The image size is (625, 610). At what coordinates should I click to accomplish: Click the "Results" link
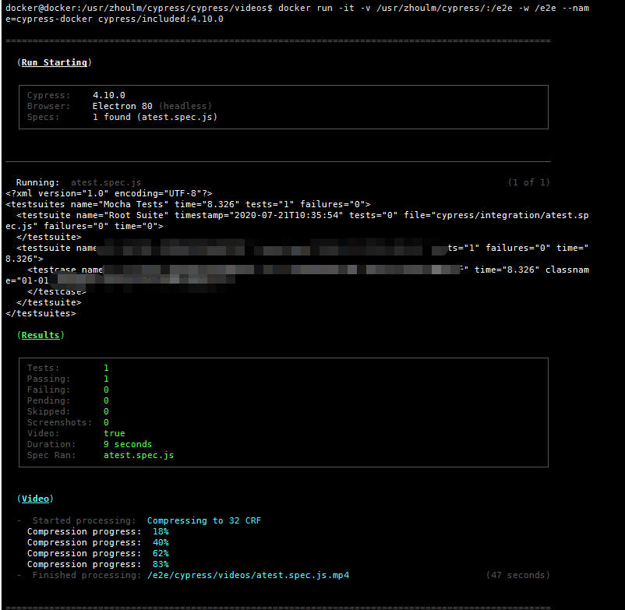pos(39,335)
